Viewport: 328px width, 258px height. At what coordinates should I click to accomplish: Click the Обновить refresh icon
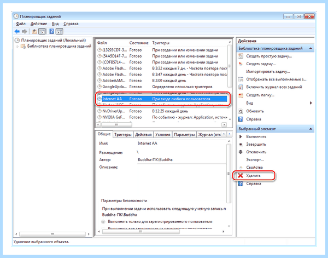241,111
